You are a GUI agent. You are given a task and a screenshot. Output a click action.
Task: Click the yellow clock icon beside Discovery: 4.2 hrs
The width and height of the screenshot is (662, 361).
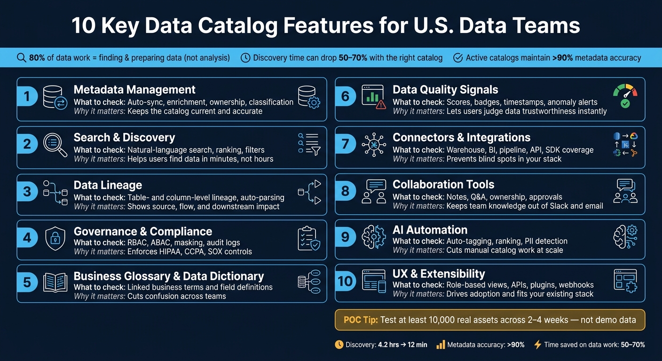[x=339, y=345]
